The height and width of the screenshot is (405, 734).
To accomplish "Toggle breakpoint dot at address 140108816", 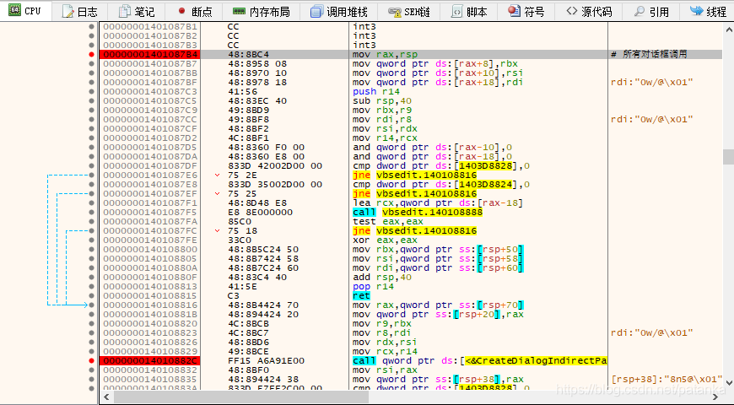I will pos(91,305).
